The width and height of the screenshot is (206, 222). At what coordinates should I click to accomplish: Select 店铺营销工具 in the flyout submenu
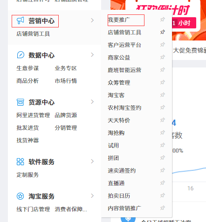click(x=124, y=33)
